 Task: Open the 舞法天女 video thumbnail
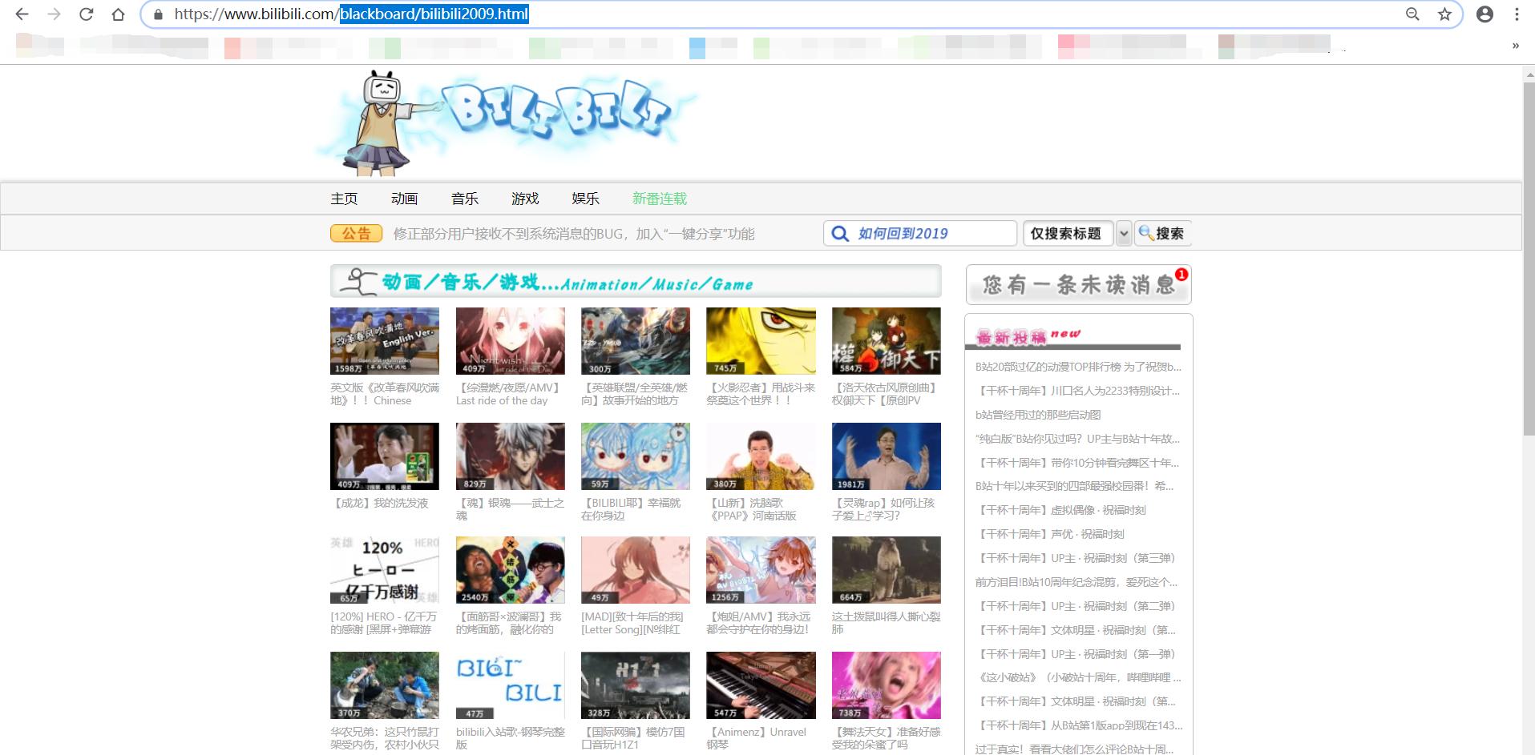tap(887, 685)
